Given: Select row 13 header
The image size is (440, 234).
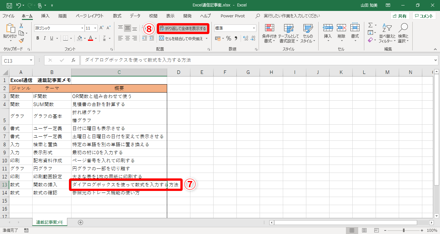Looking at the screenshot, I should [x=5, y=184].
